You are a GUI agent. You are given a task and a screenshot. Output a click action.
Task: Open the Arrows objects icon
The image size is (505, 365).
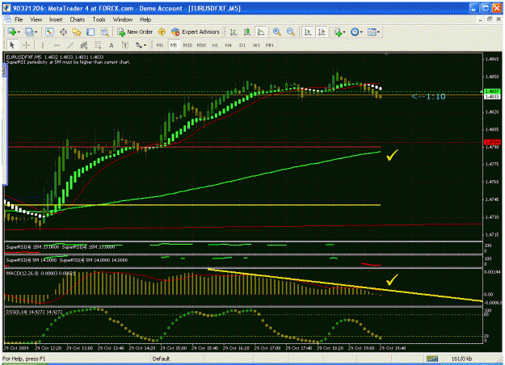click(138, 45)
